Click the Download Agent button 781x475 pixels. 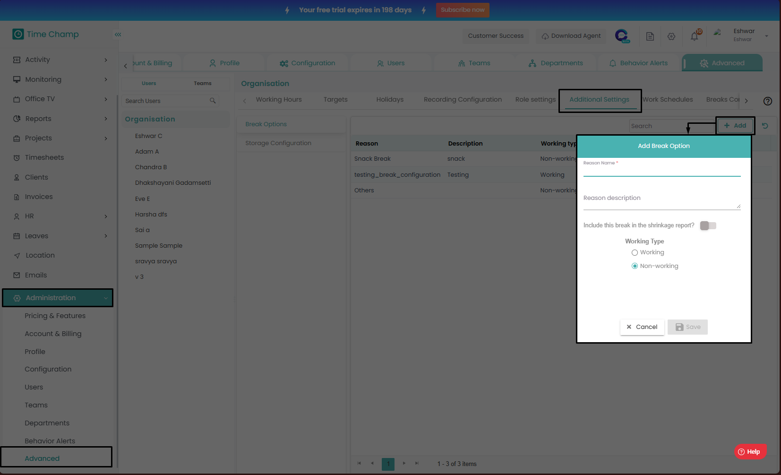(571, 36)
